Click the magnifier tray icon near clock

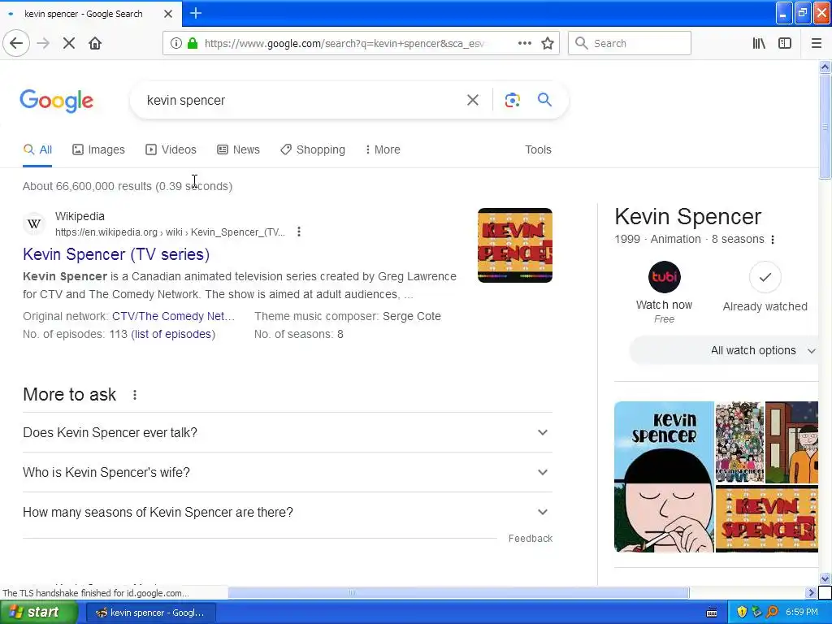[x=772, y=613]
